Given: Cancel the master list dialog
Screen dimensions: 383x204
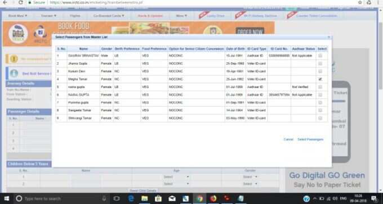Looking at the screenshot, I should click(x=288, y=139).
